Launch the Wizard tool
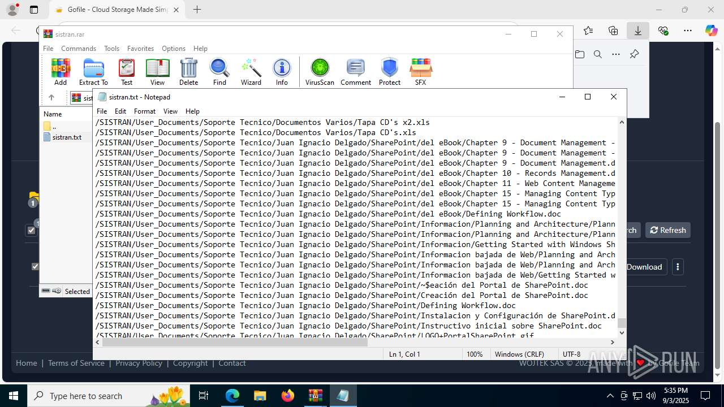Viewport: 724px width, 407px height. 251,72
